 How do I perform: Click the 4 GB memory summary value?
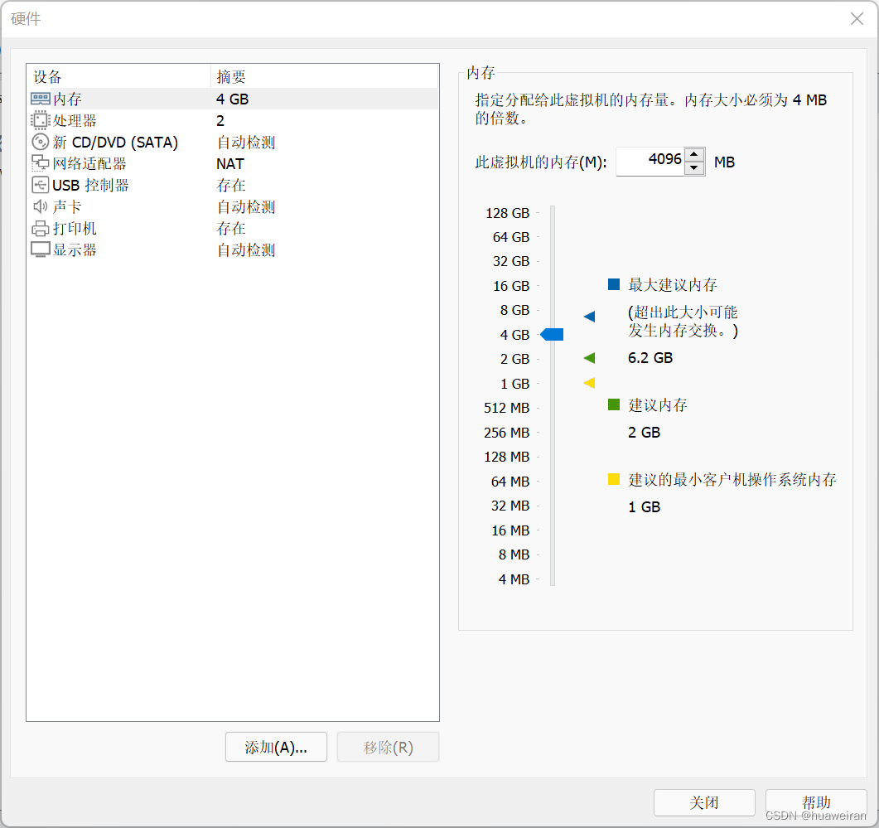[233, 99]
